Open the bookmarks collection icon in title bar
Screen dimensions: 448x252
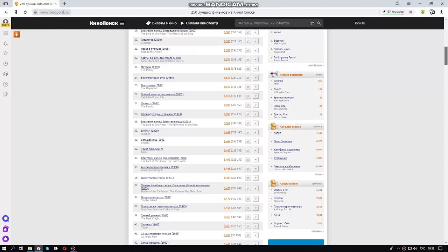[x=397, y=4]
